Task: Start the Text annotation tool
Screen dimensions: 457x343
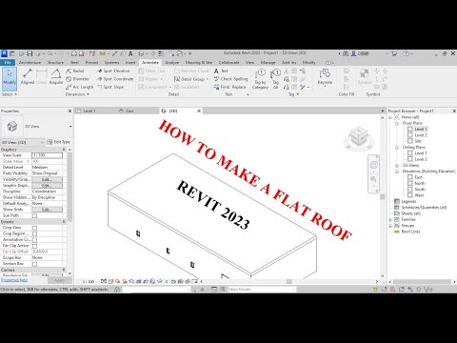Action: tap(221, 71)
